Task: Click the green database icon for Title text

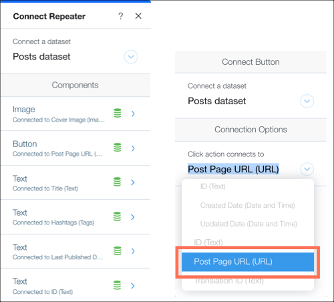Action: (x=118, y=182)
